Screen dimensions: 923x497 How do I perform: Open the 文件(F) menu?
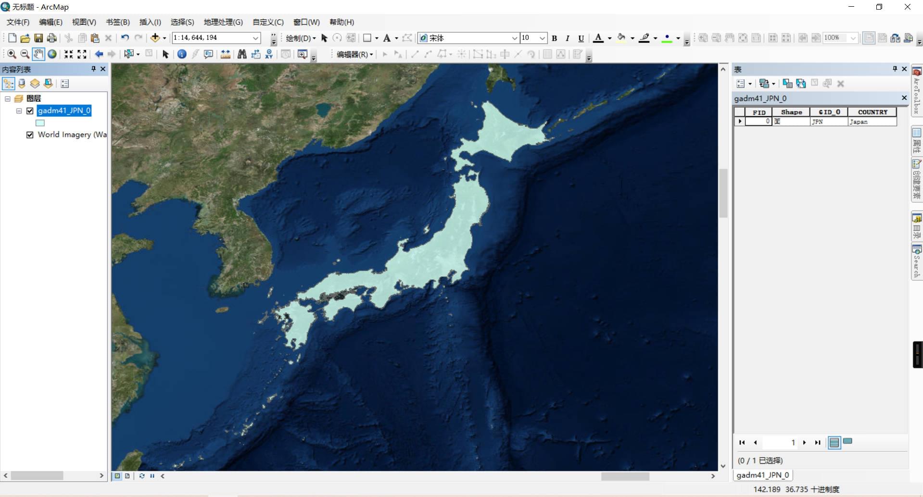(x=18, y=22)
